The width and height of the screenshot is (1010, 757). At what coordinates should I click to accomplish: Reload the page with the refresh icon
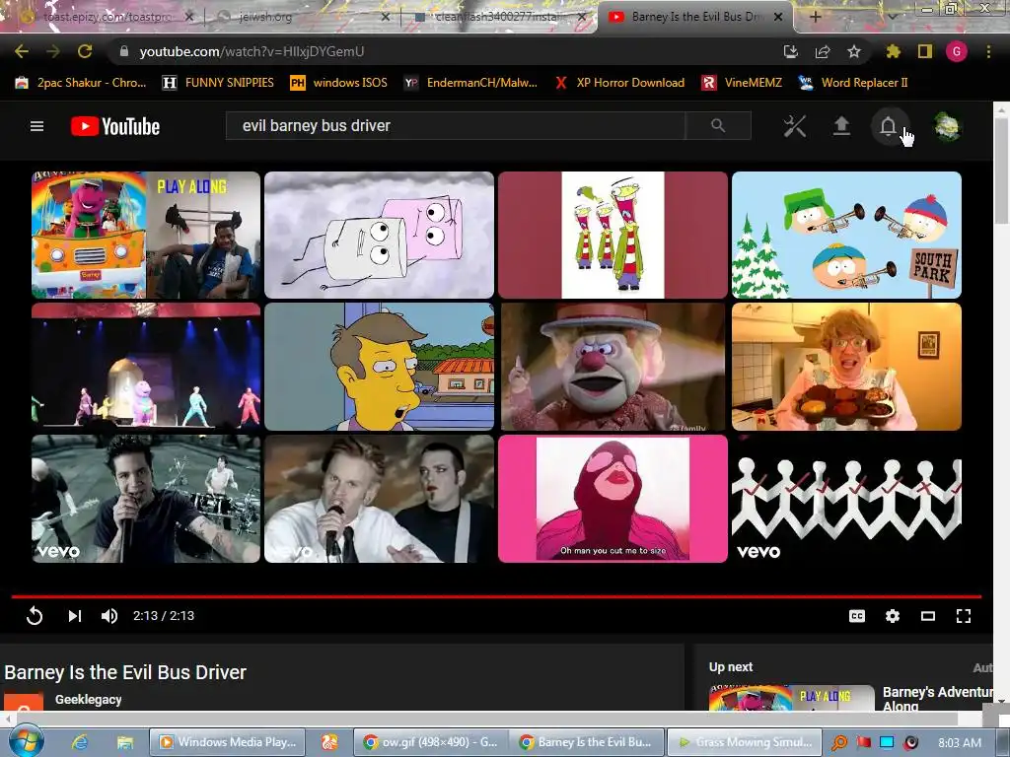click(x=85, y=51)
